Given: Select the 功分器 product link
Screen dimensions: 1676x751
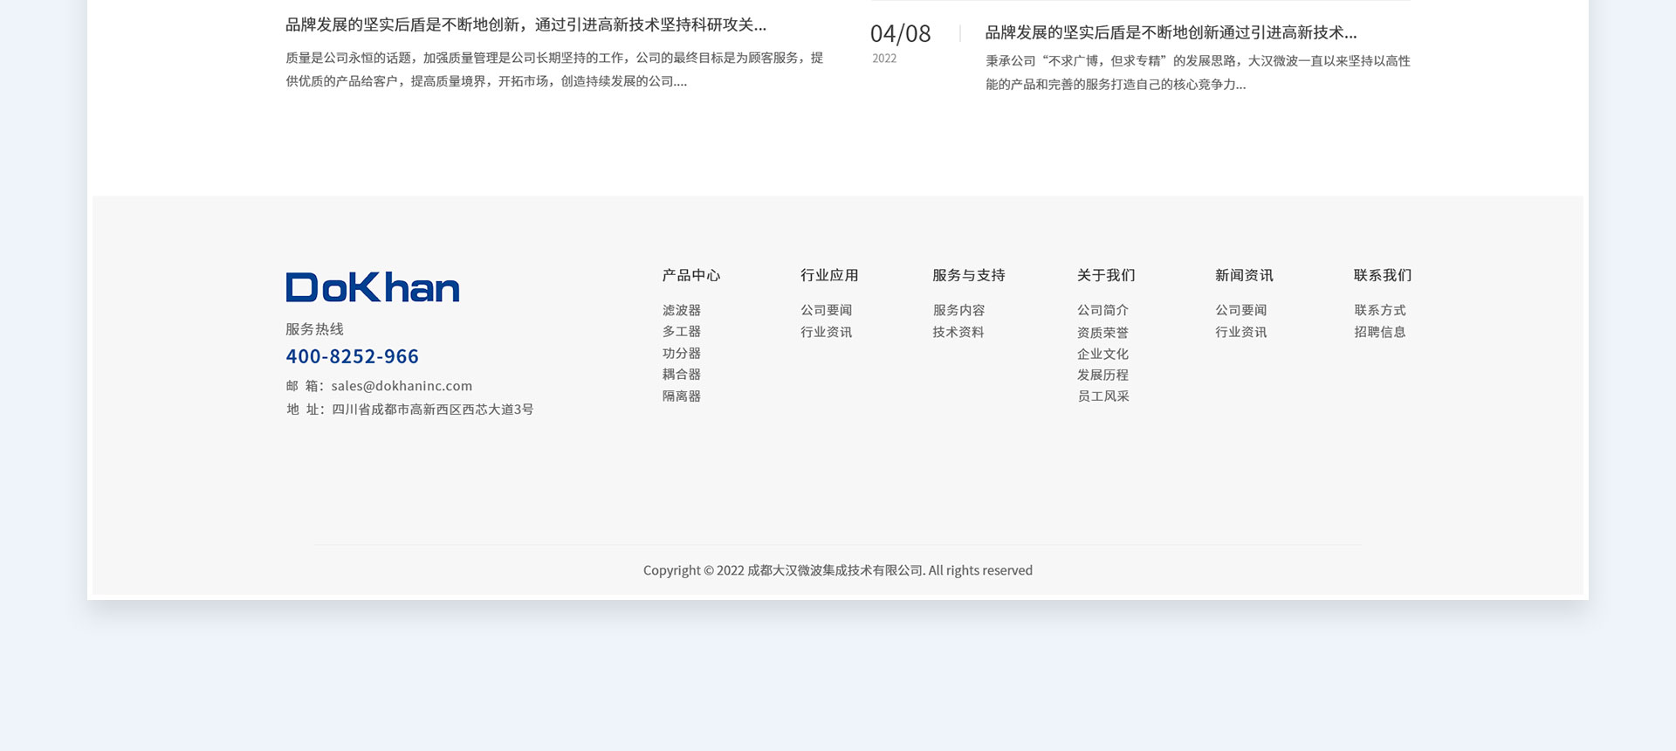Looking at the screenshot, I should click(x=681, y=354).
